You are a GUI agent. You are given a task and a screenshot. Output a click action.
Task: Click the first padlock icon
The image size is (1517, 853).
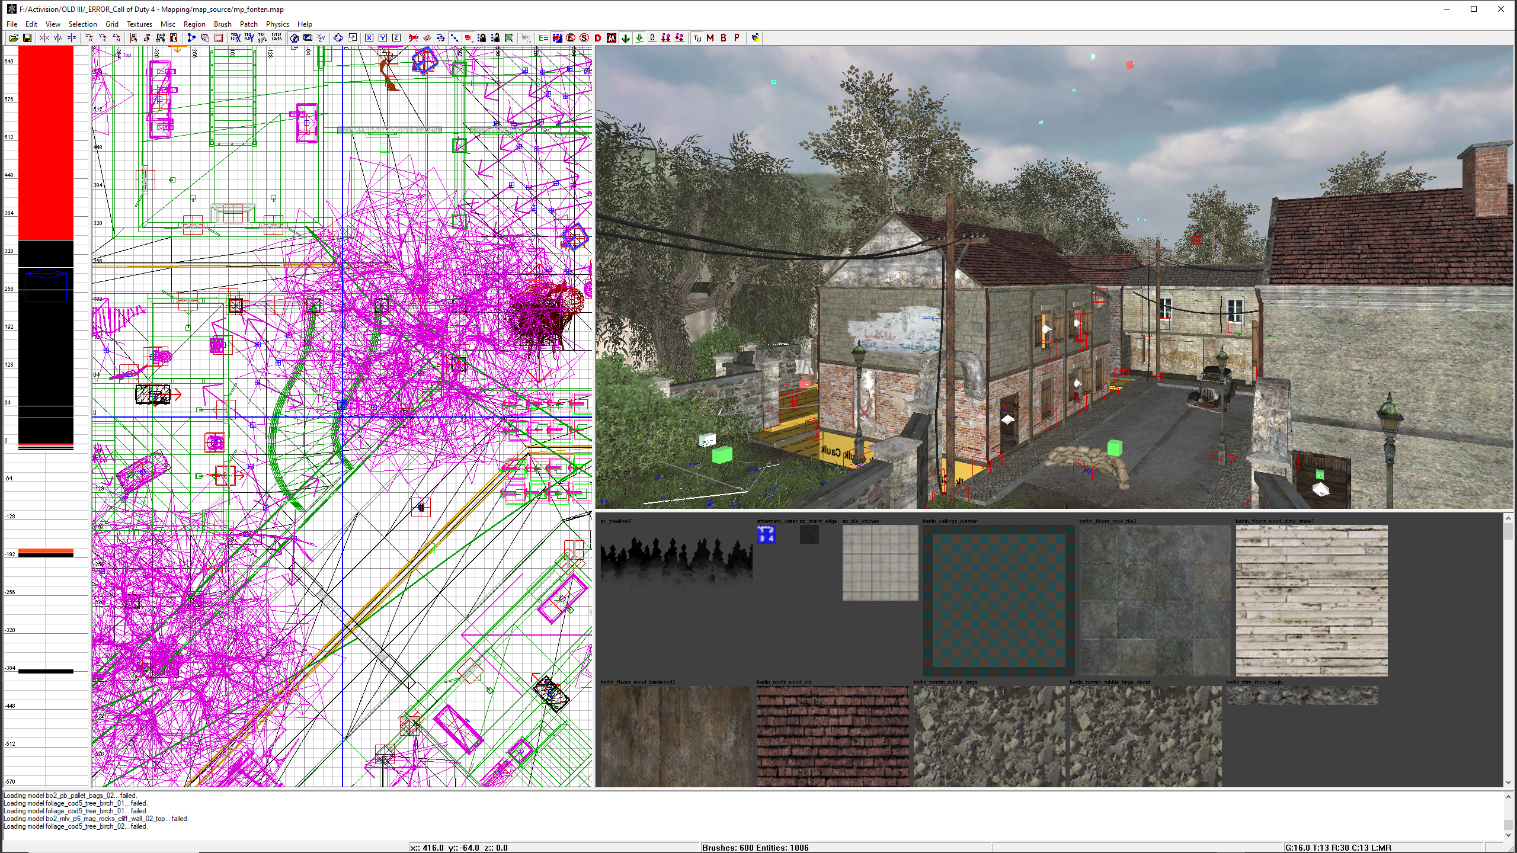pos(482,38)
